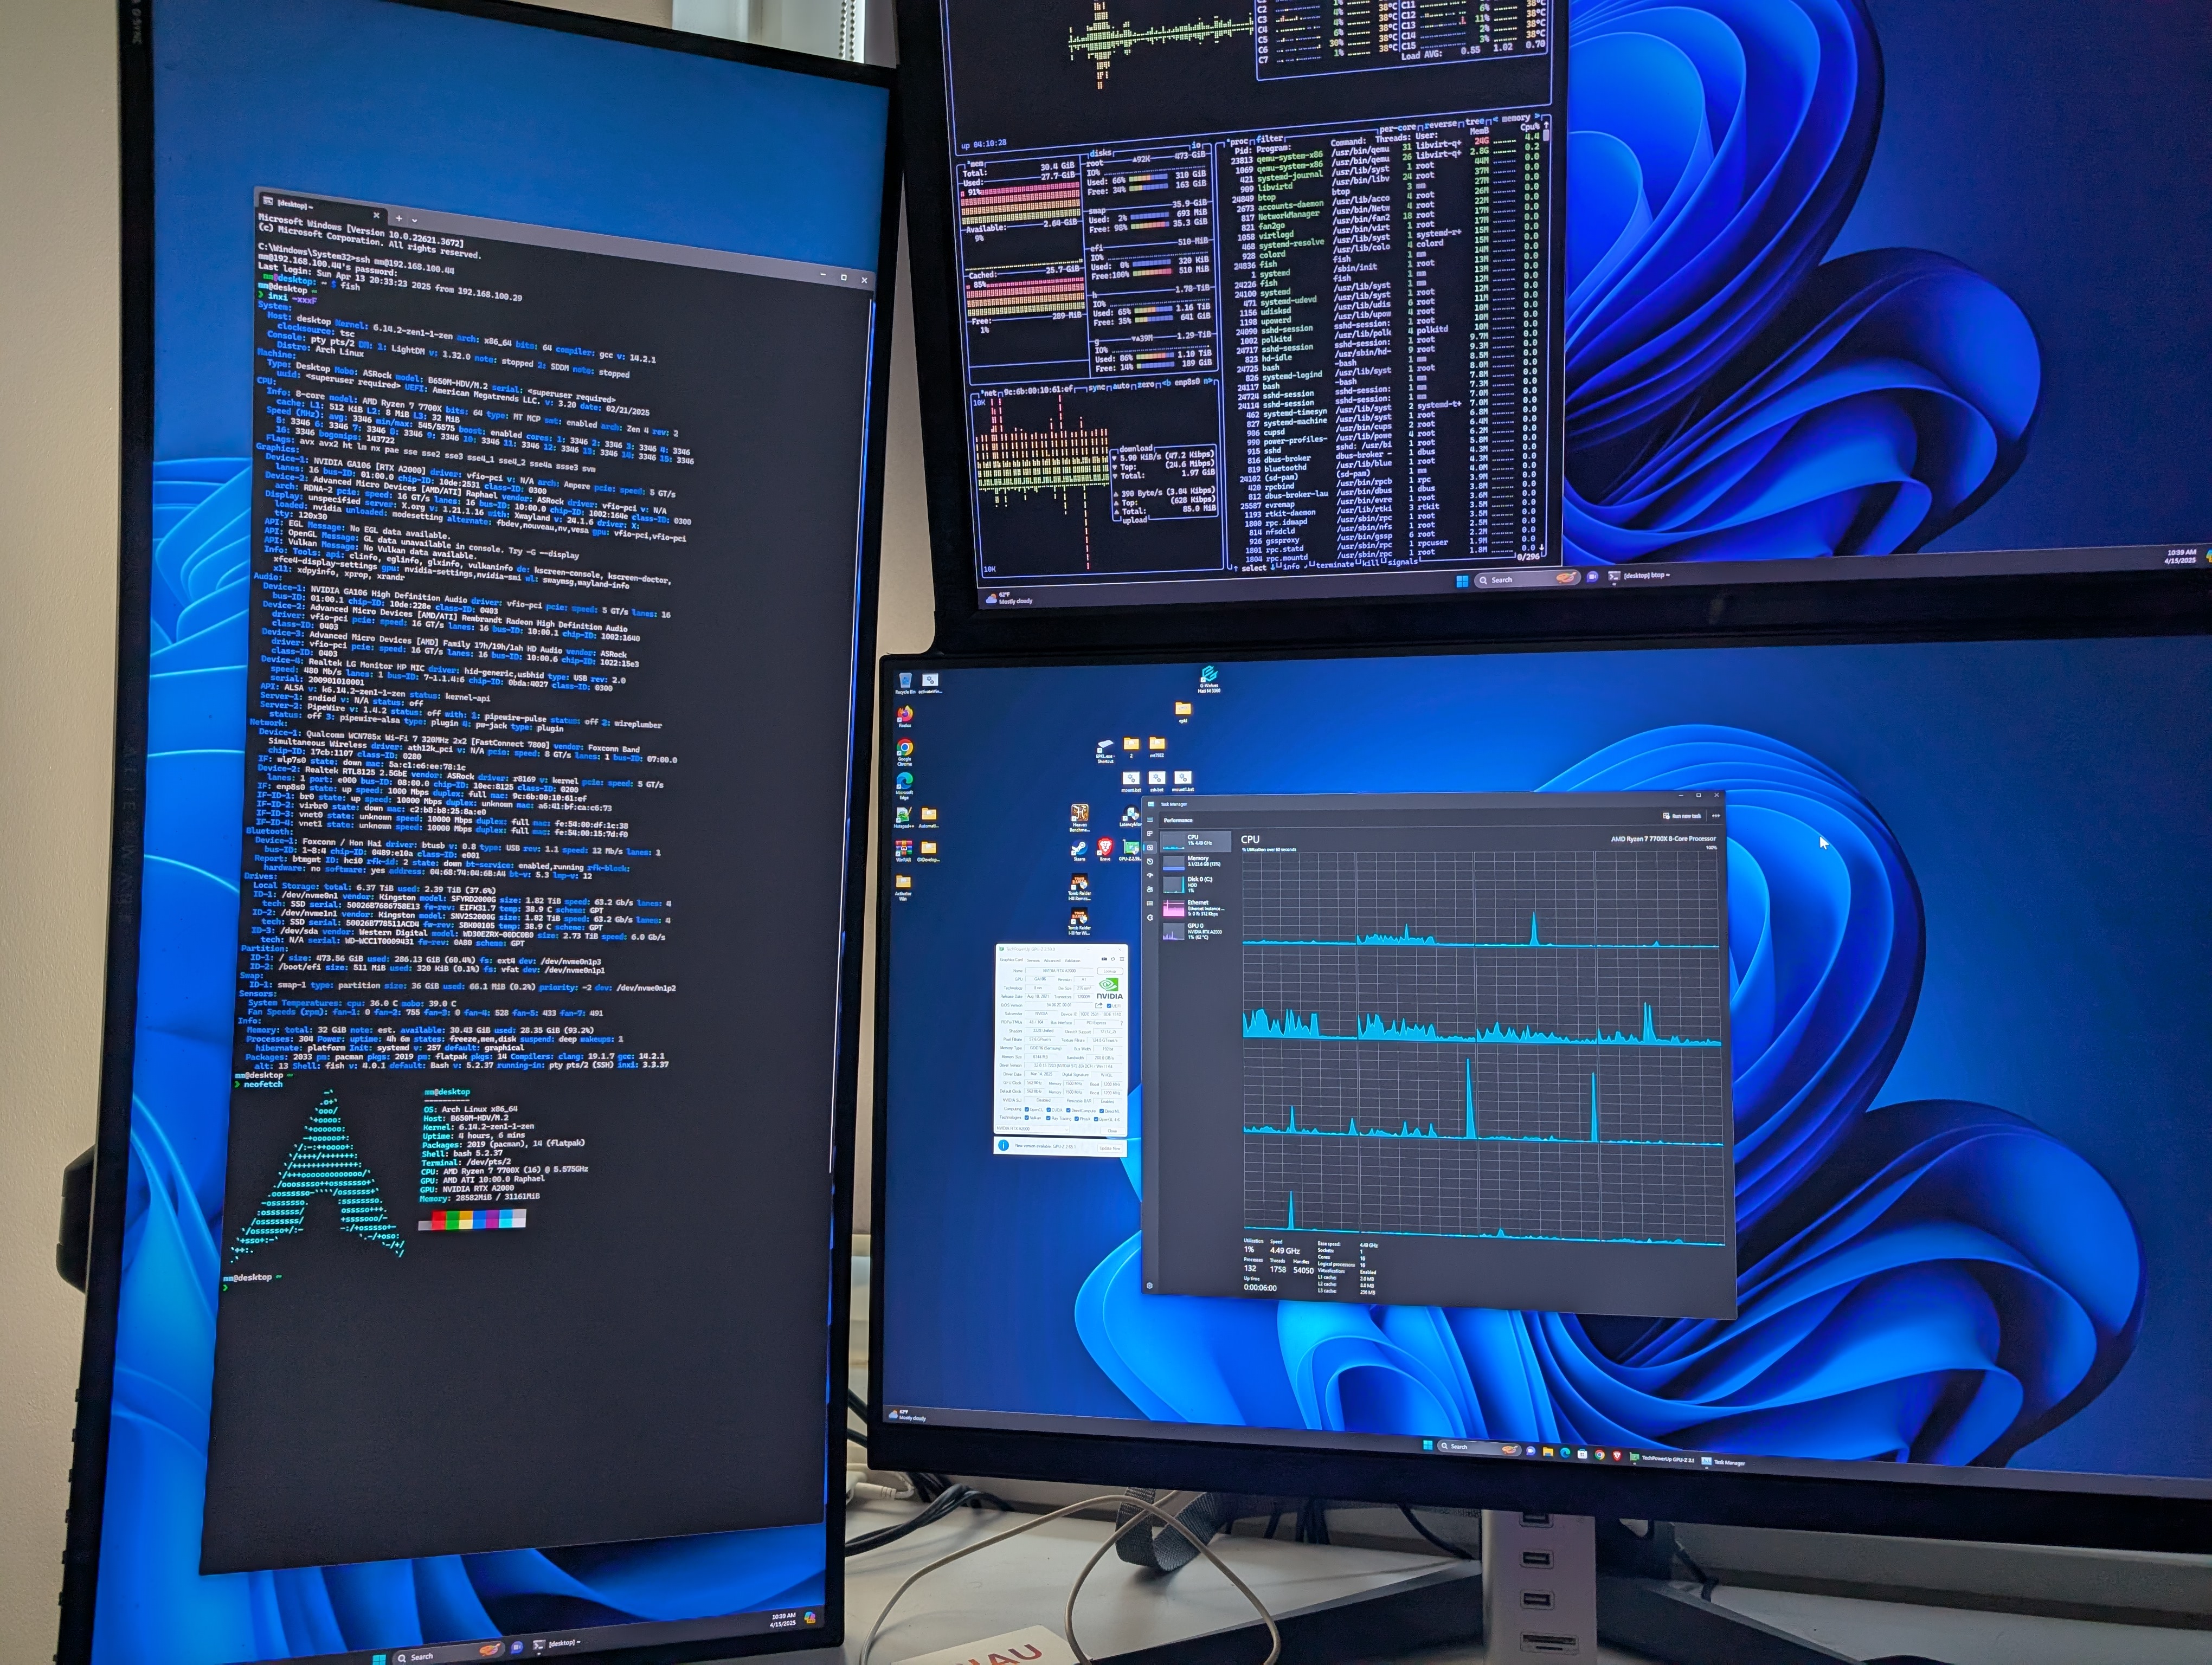Viewport: 2212px width, 1665px height.
Task: Click Run new task in Task Manager
Action: [x=1682, y=816]
